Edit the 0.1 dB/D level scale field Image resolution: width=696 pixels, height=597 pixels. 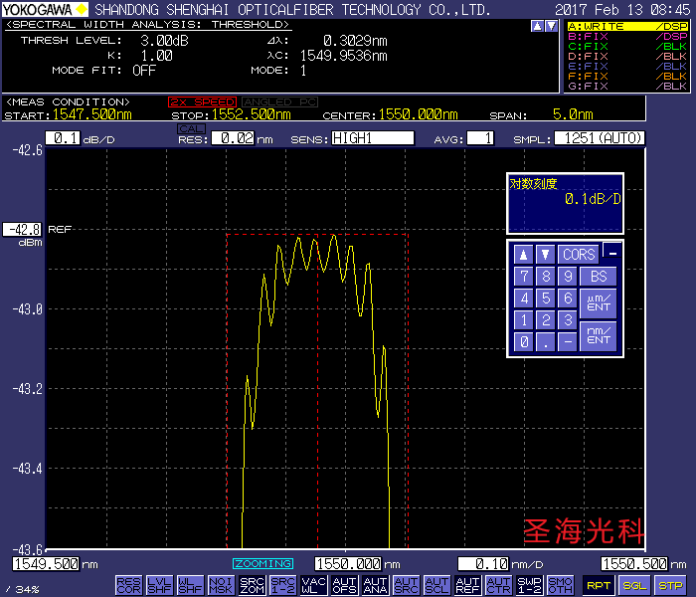tap(63, 138)
